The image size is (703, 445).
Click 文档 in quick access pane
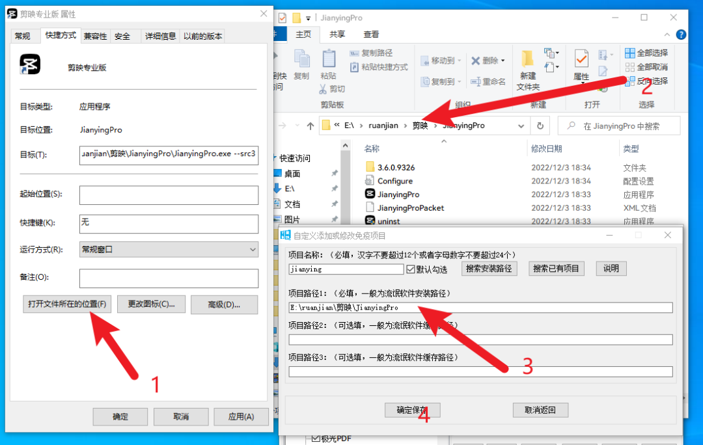292,204
